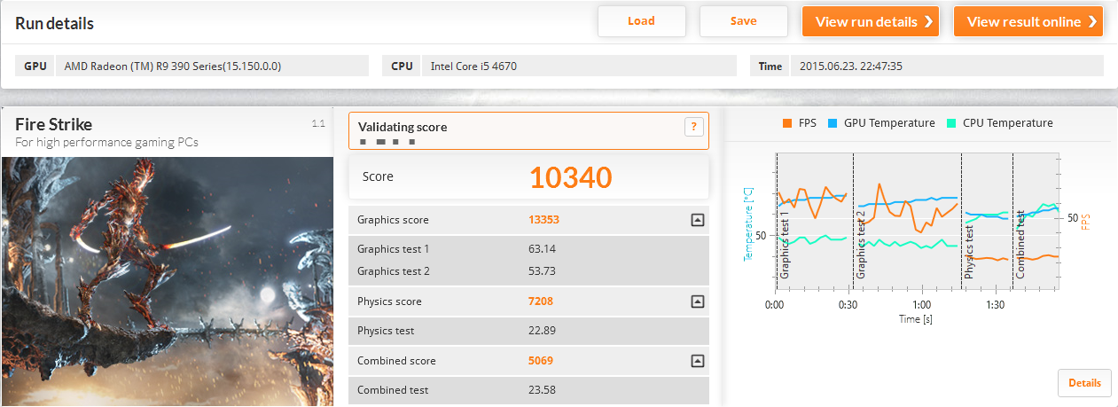Click the CPU label tag
1118x407 pixels.
[x=402, y=66]
